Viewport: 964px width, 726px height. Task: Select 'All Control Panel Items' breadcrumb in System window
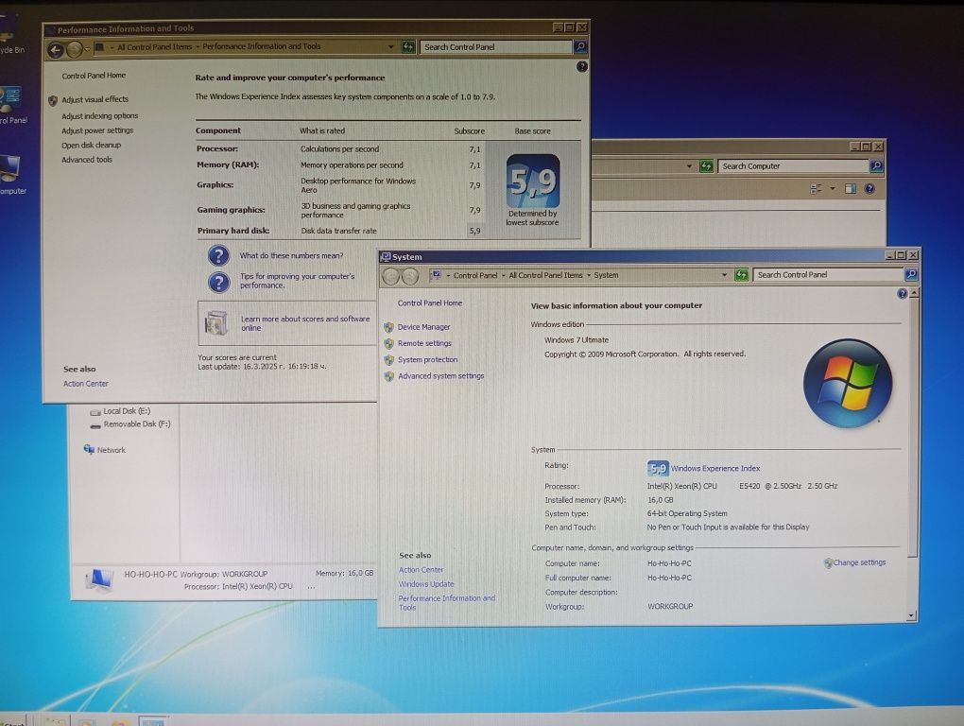coord(545,275)
